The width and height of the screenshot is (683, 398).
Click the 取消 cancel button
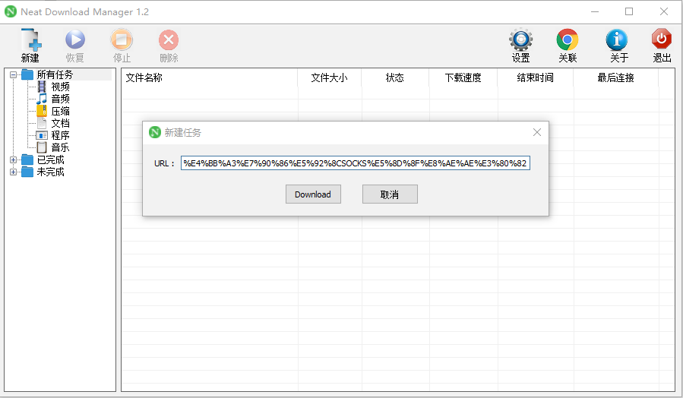click(390, 194)
